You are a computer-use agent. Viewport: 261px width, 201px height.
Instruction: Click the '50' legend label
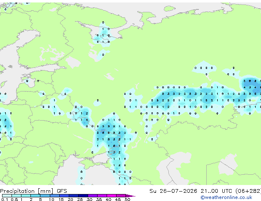pos(127,199)
